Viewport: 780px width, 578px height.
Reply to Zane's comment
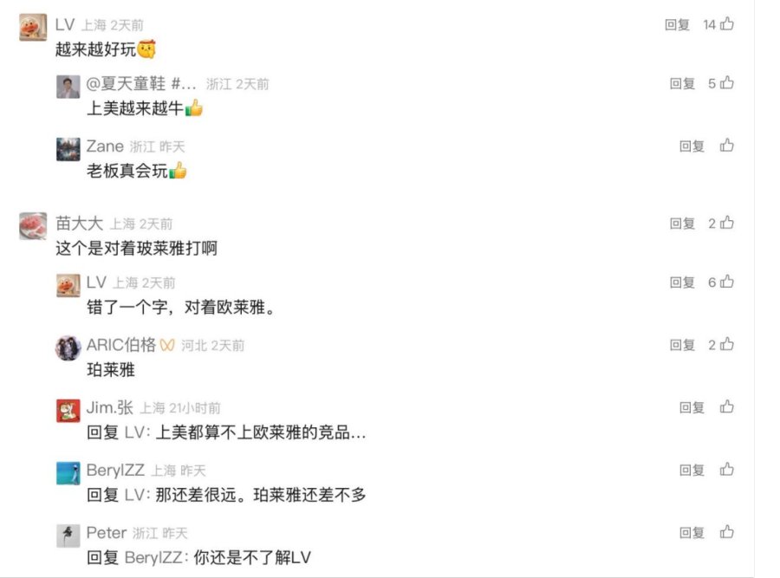click(692, 146)
